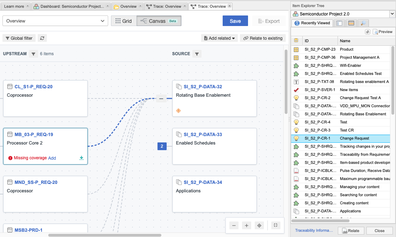The image size is (396, 237).
Task: Select the SI_S2_P-CR-1 Change Request row
Action: click(341, 139)
